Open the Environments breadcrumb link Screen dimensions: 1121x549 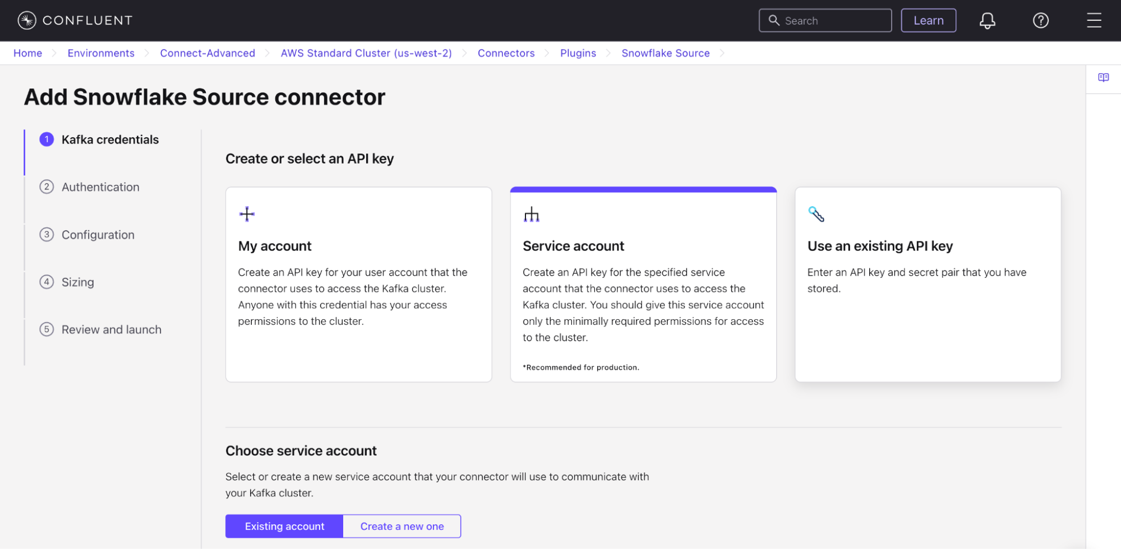(101, 53)
